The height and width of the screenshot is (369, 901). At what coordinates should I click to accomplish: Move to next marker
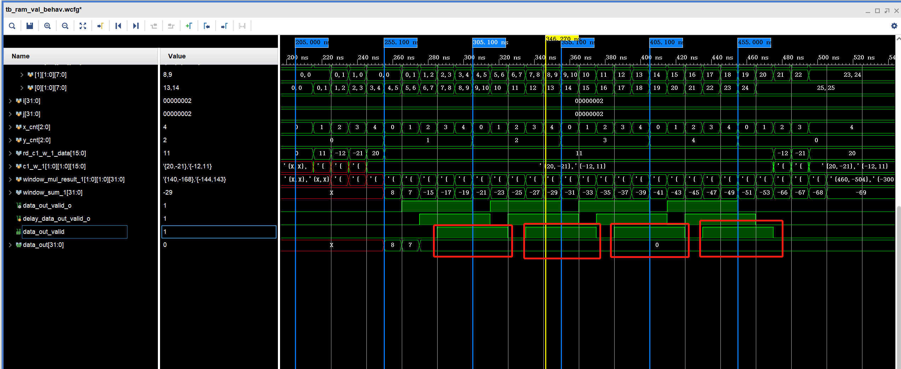click(x=224, y=26)
